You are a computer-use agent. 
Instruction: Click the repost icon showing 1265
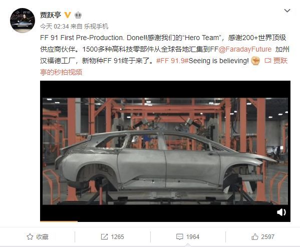coord(104,236)
